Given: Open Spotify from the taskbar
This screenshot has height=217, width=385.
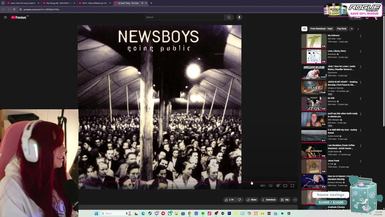Looking at the screenshot, I should click(203, 213).
